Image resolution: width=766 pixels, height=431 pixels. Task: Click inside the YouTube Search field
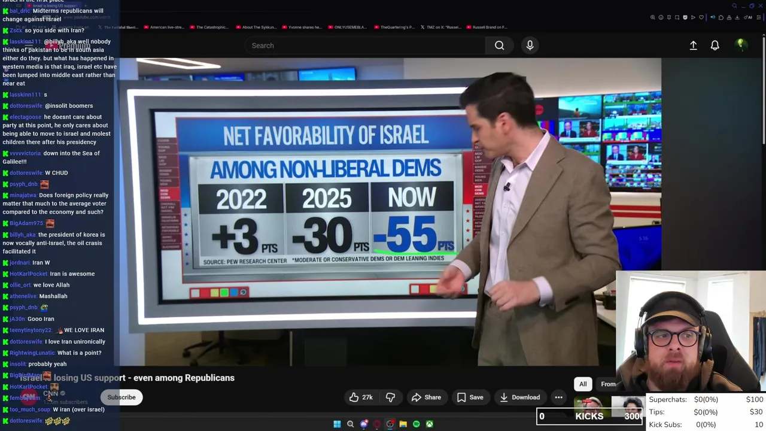[365, 45]
